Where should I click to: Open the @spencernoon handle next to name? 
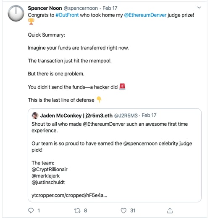pos(81,8)
